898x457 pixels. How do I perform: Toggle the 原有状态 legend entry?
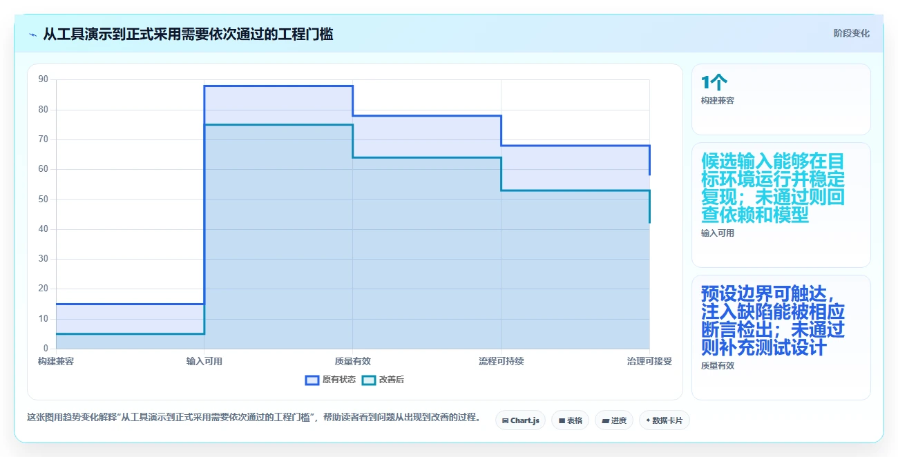click(330, 380)
